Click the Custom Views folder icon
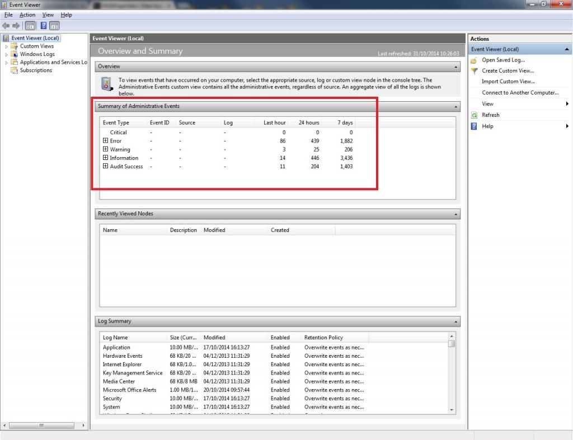This screenshot has height=440, width=573. coord(14,46)
